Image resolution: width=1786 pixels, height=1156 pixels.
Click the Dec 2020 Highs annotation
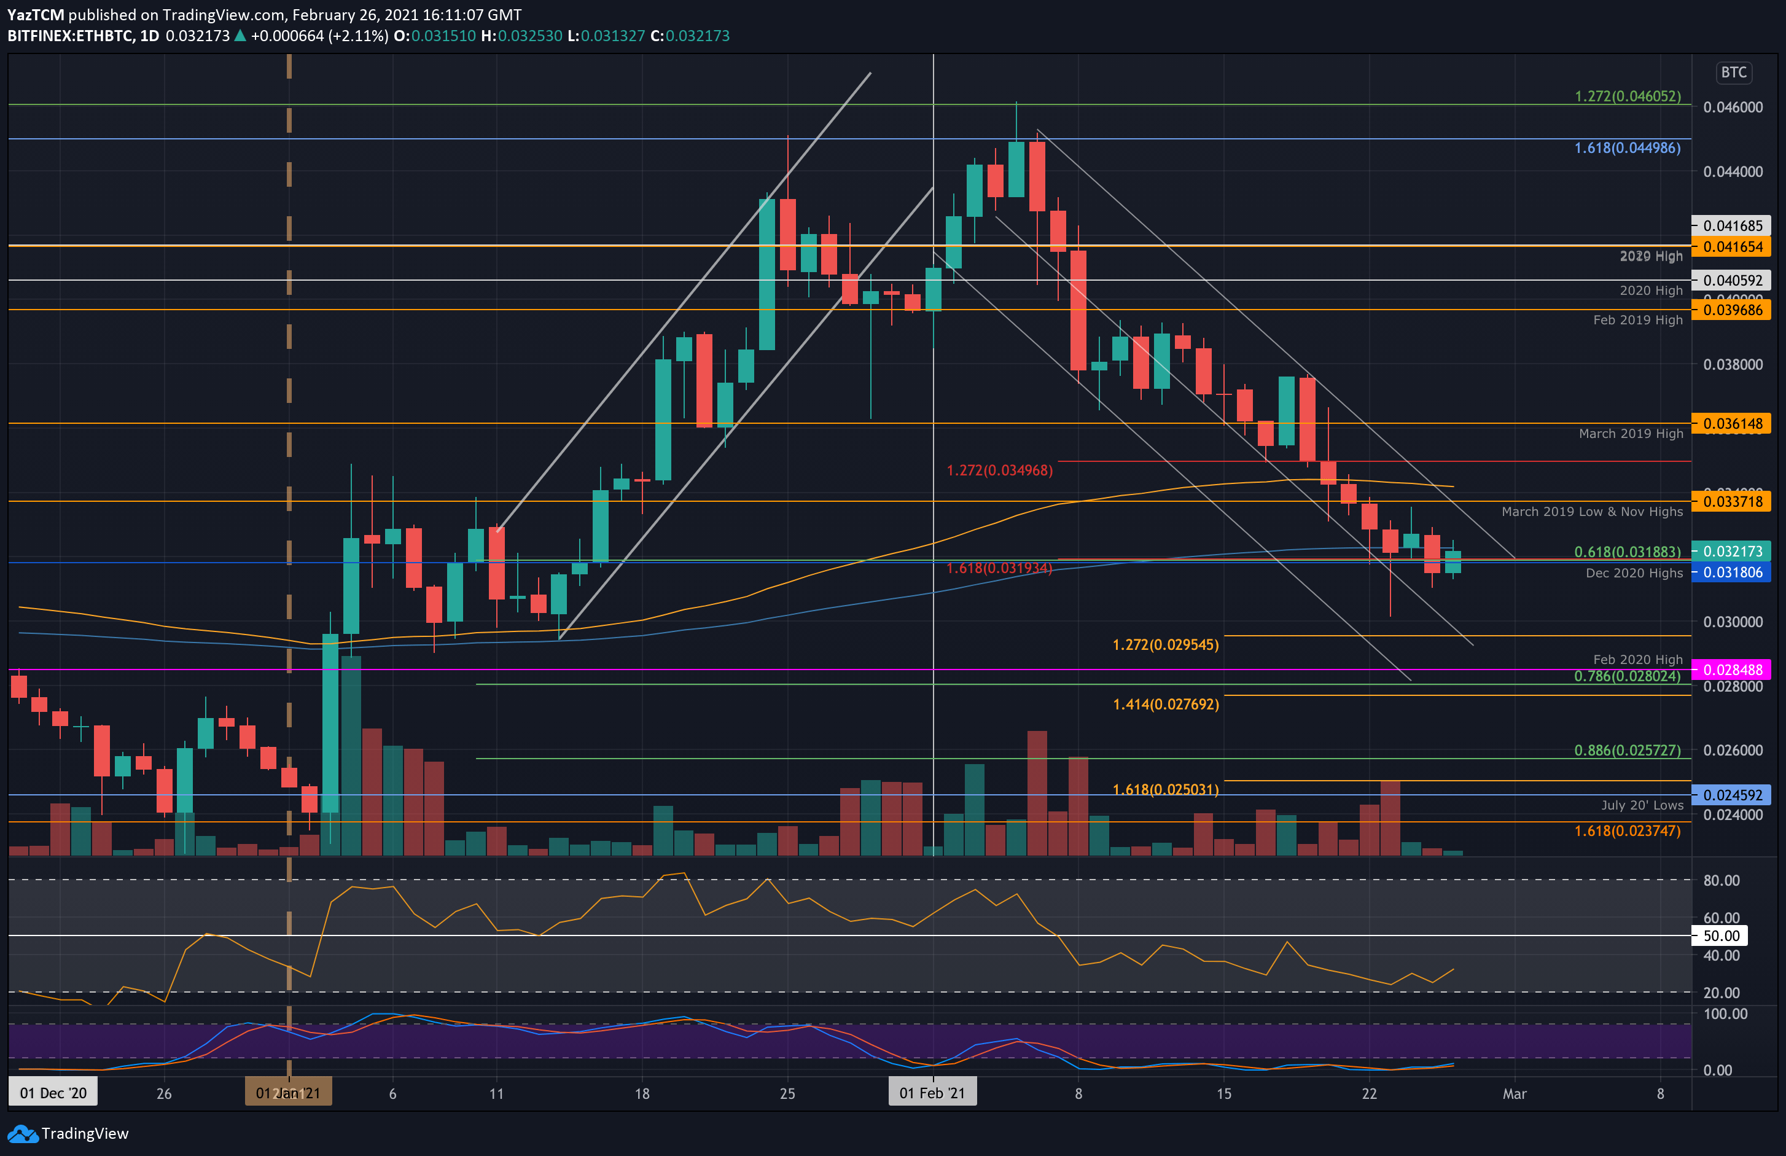1634,572
